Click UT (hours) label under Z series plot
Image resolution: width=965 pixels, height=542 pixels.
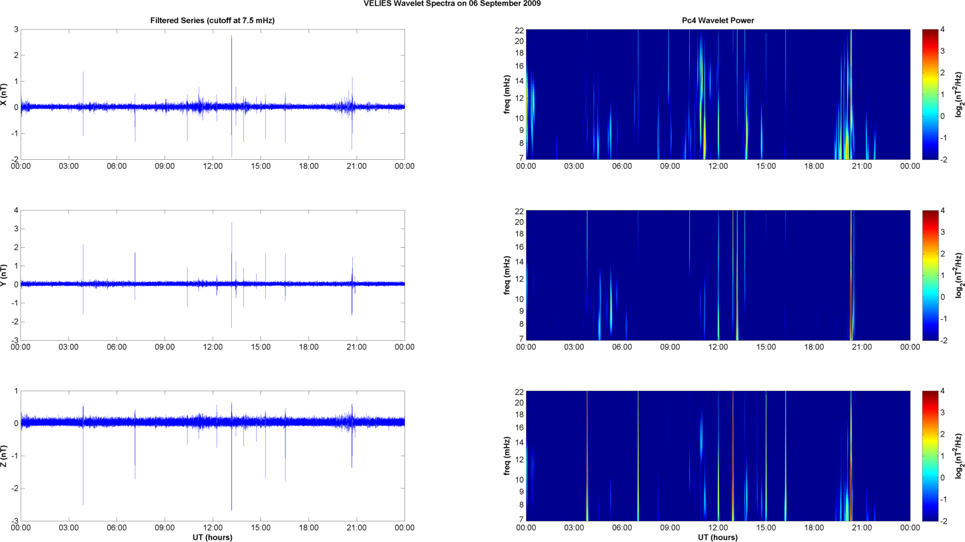pos(212,538)
